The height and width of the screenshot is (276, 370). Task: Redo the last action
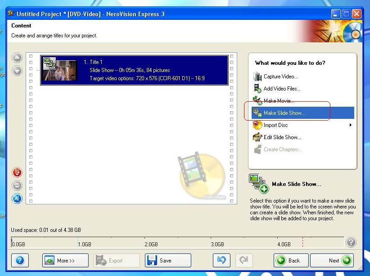(244, 260)
